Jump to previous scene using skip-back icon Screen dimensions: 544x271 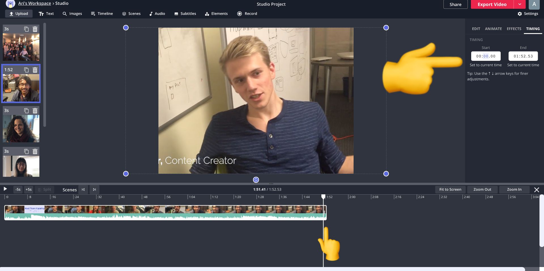coord(83,190)
